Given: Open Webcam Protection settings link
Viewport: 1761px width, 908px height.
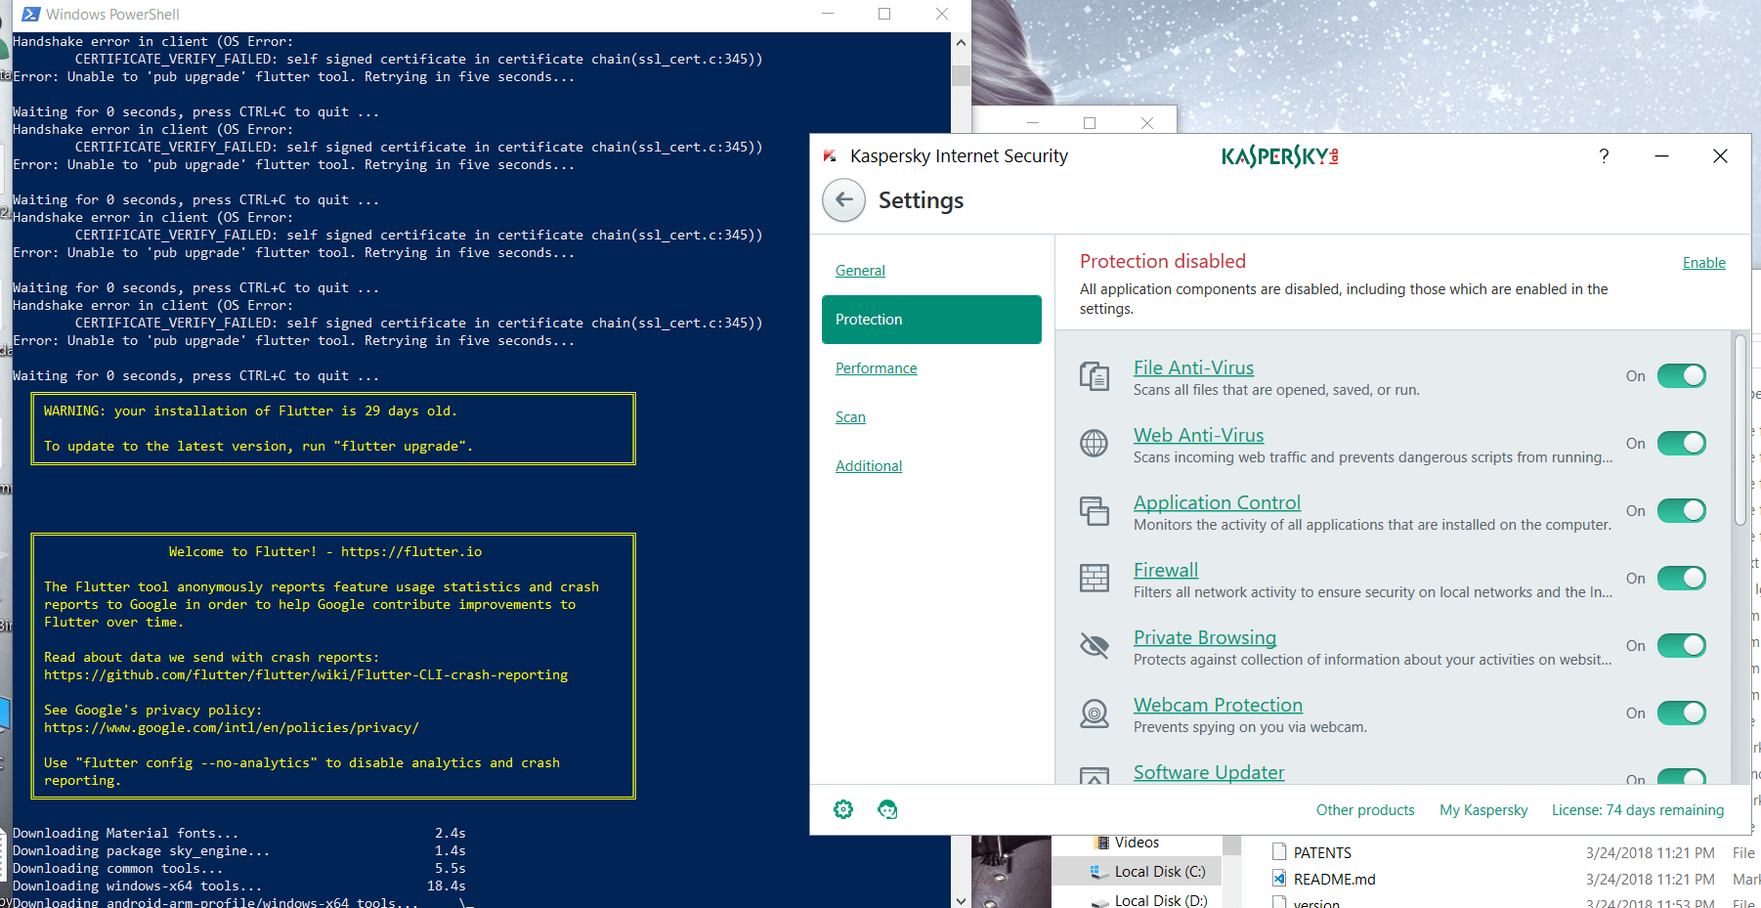Looking at the screenshot, I should coord(1218,705).
